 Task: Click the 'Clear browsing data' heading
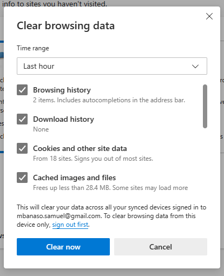click(65, 25)
